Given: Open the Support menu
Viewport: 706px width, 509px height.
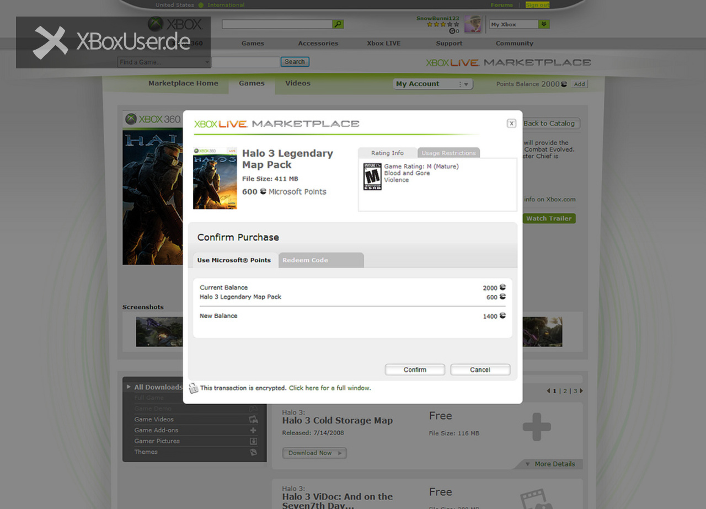Looking at the screenshot, I should coord(449,44).
